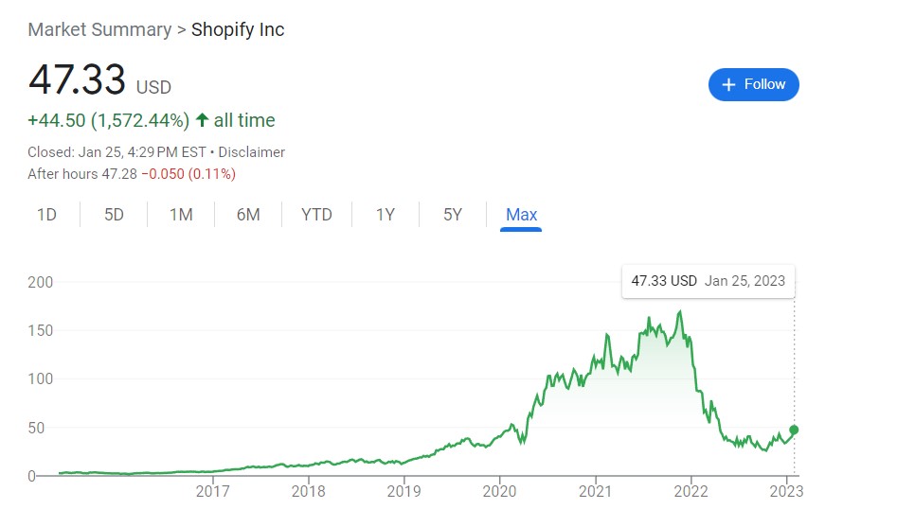Select the Max range tab

pos(521,215)
